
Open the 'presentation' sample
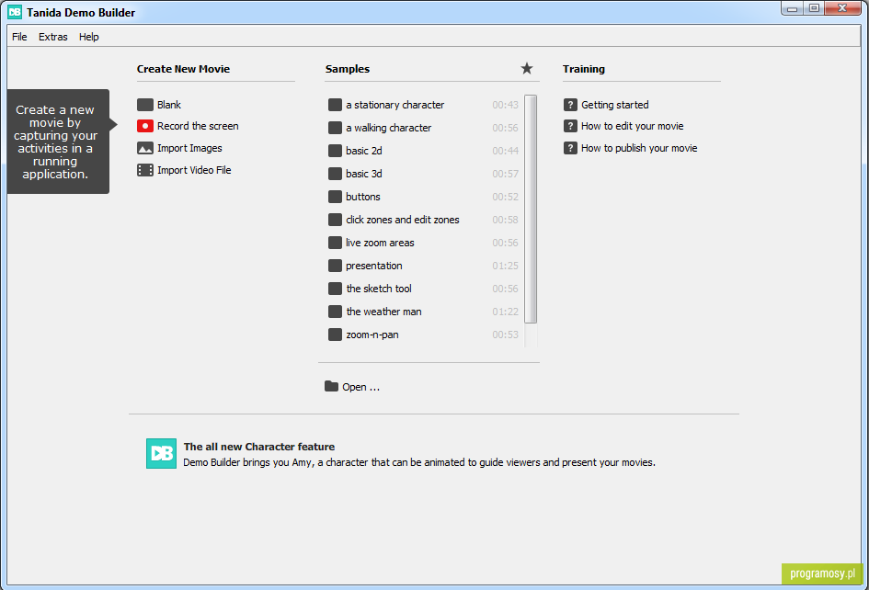click(374, 266)
